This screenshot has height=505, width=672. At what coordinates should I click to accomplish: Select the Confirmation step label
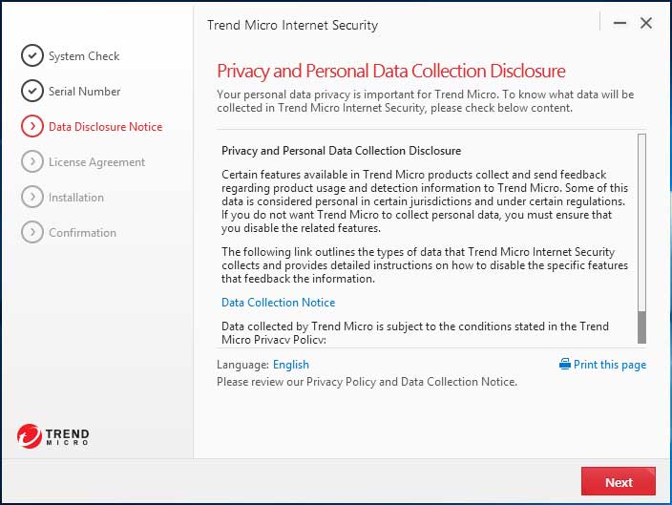point(82,233)
